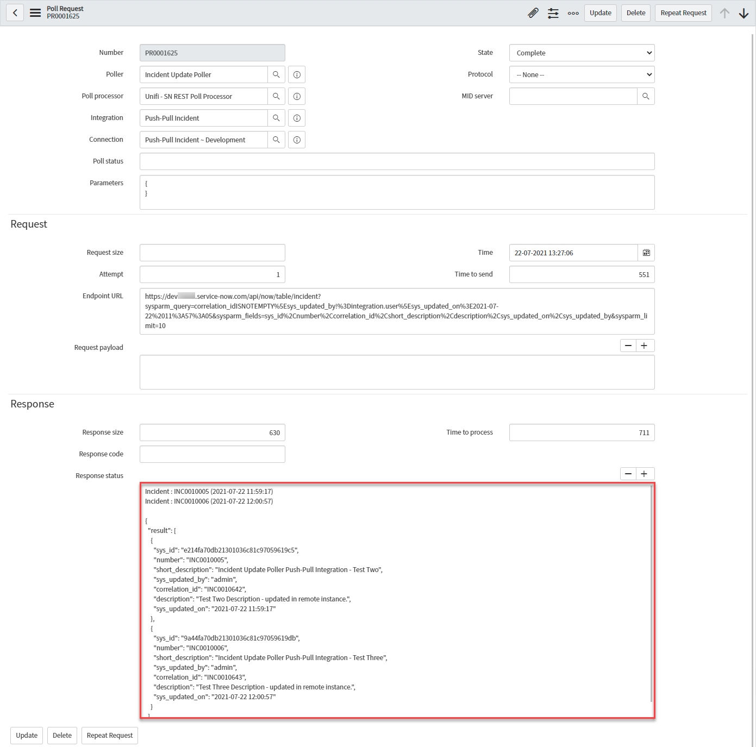756x747 pixels.
Task: Expand the State dropdown
Action: tap(582, 53)
